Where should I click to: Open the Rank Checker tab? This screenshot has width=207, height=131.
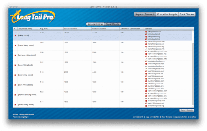(x=187, y=14)
